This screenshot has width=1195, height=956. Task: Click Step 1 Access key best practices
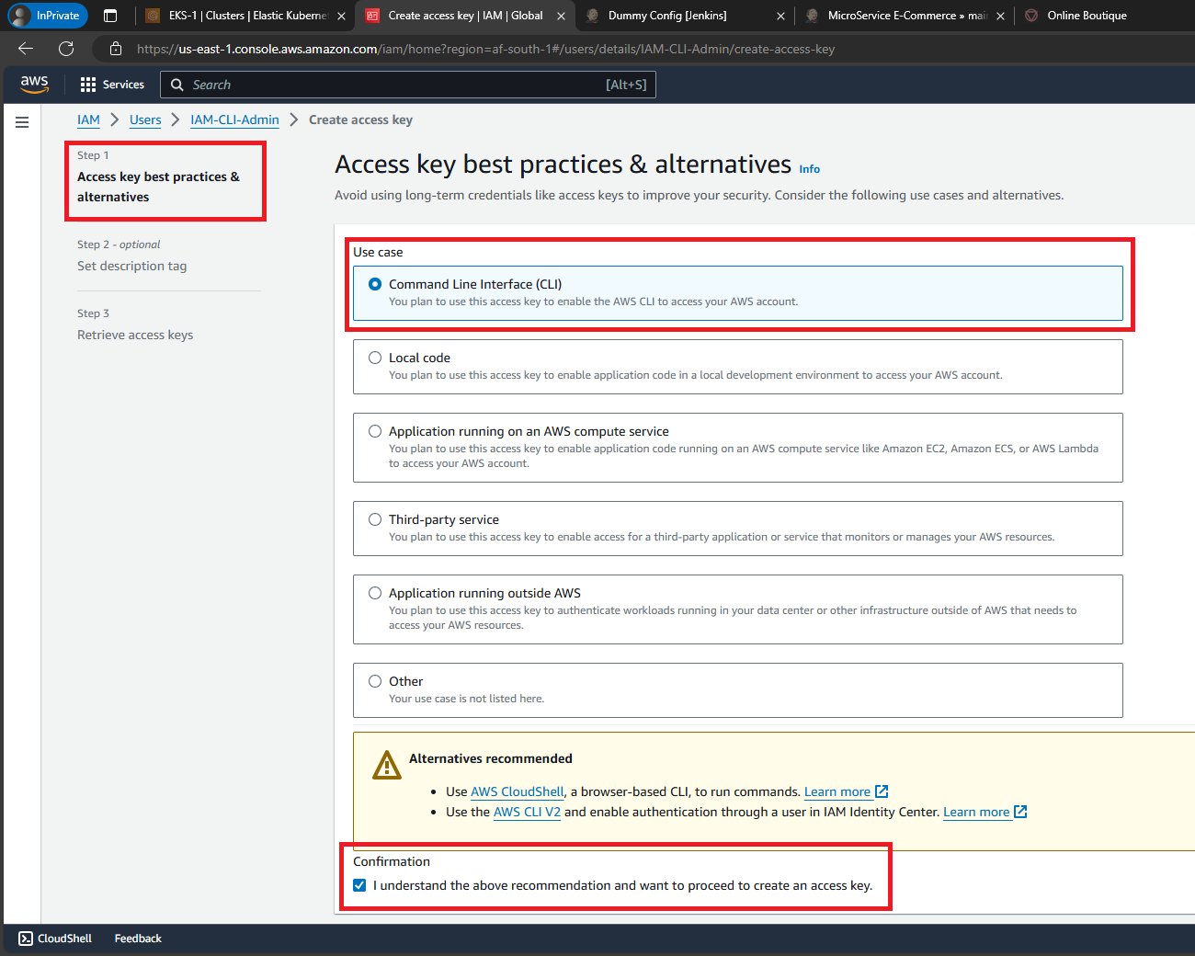pos(158,187)
